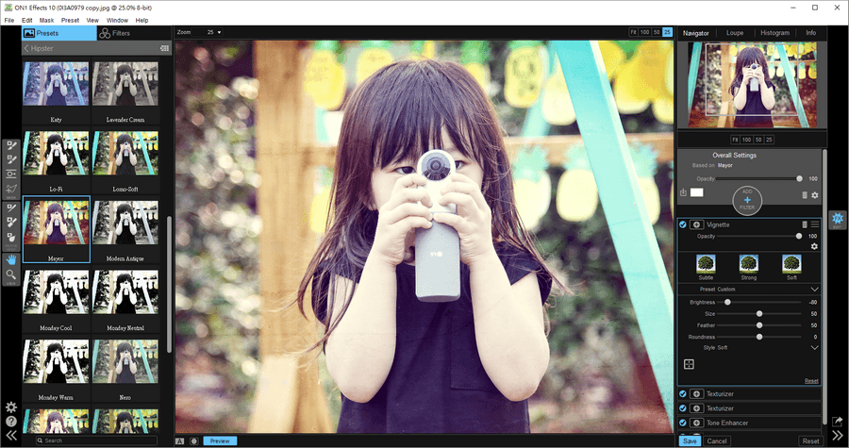Click the Overall Settings blend mode icon
The image size is (849, 448).
point(683,192)
